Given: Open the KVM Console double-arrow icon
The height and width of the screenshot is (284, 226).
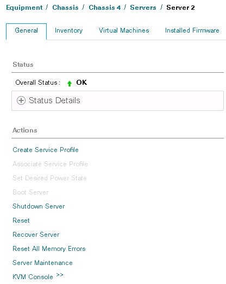Looking at the screenshot, I should [x=59, y=275].
